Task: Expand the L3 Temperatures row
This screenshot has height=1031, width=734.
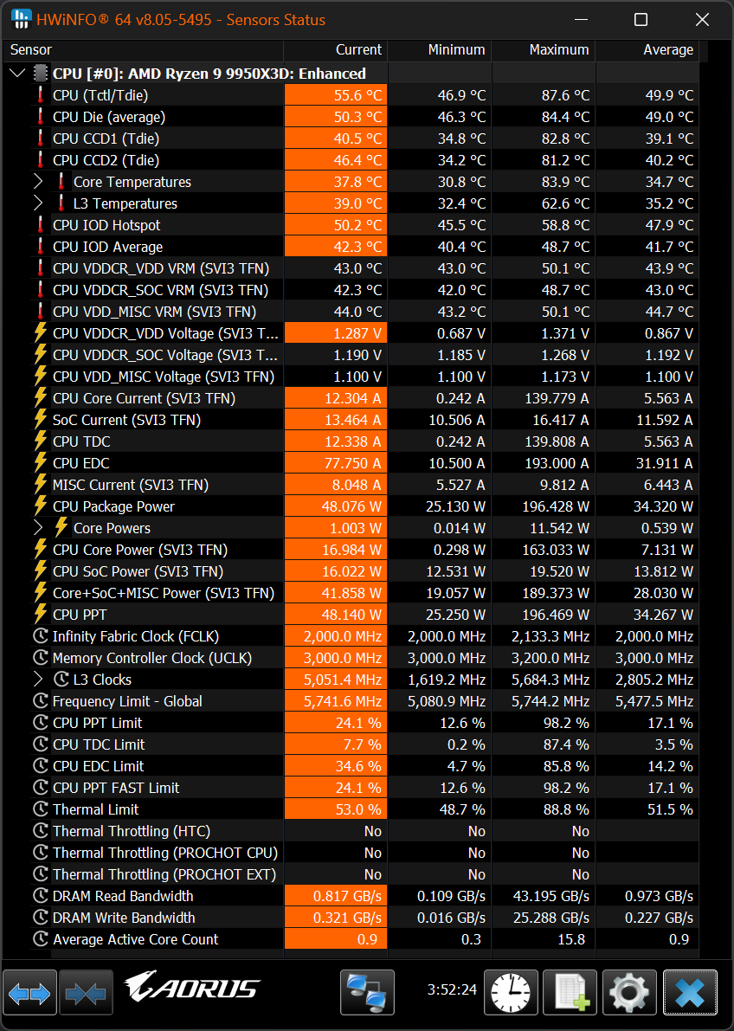Action: [x=38, y=203]
